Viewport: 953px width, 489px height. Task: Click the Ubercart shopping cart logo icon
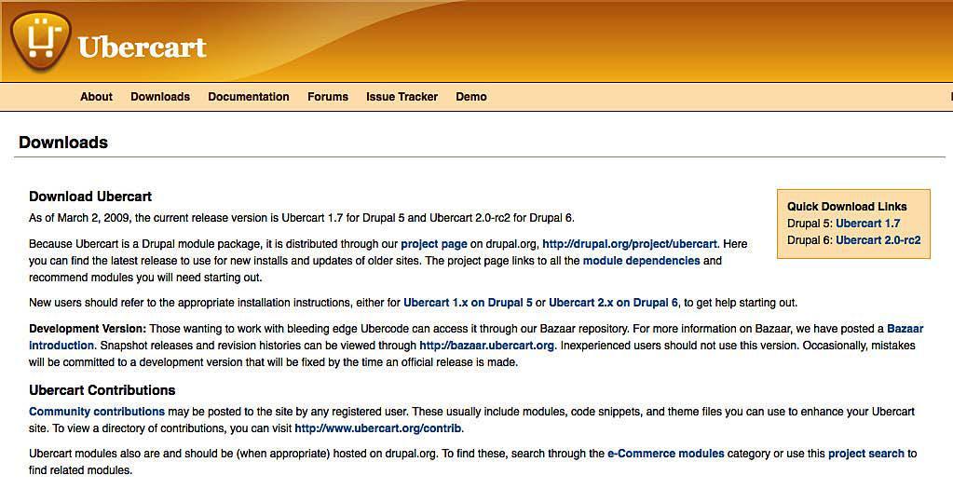(x=41, y=41)
